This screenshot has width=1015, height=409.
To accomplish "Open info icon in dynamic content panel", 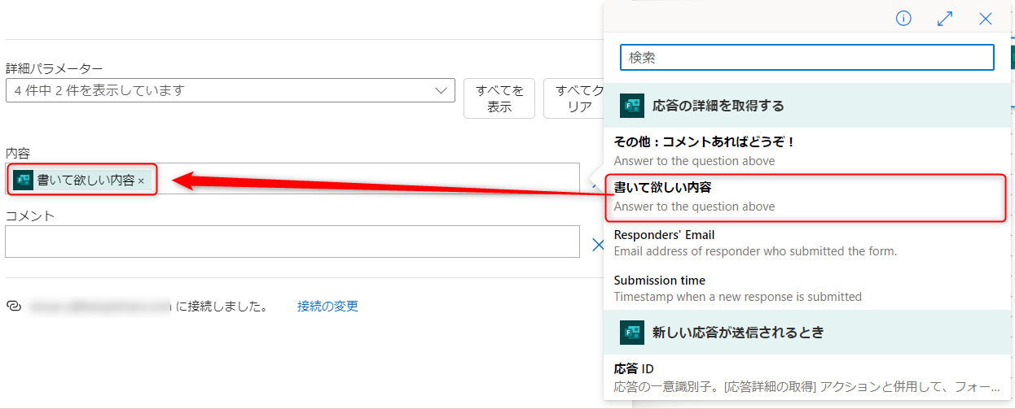I will [903, 19].
